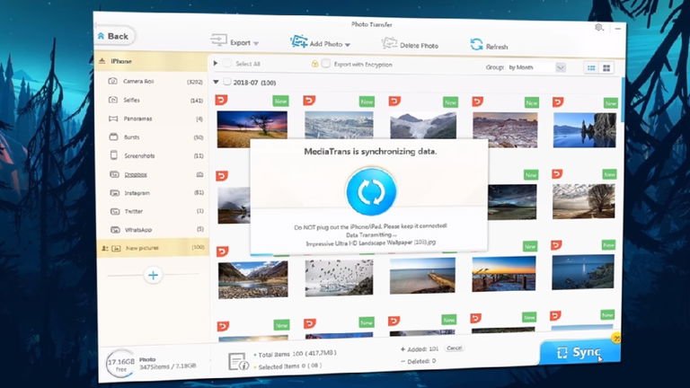690x388 pixels.
Task: Open the Add Photo dropdown
Action: [320, 43]
